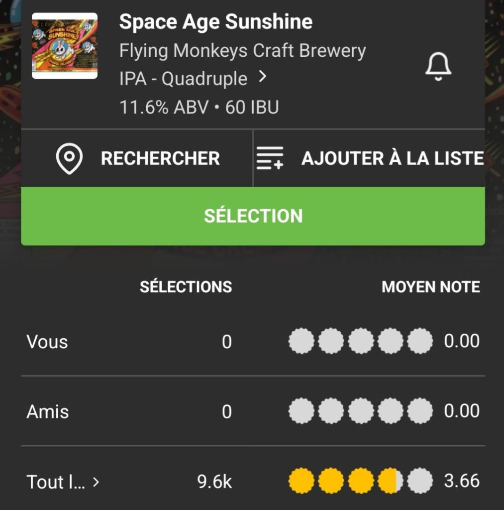Tap the third rating star in Amis row
This screenshot has height=510, width=504.
[x=361, y=411]
